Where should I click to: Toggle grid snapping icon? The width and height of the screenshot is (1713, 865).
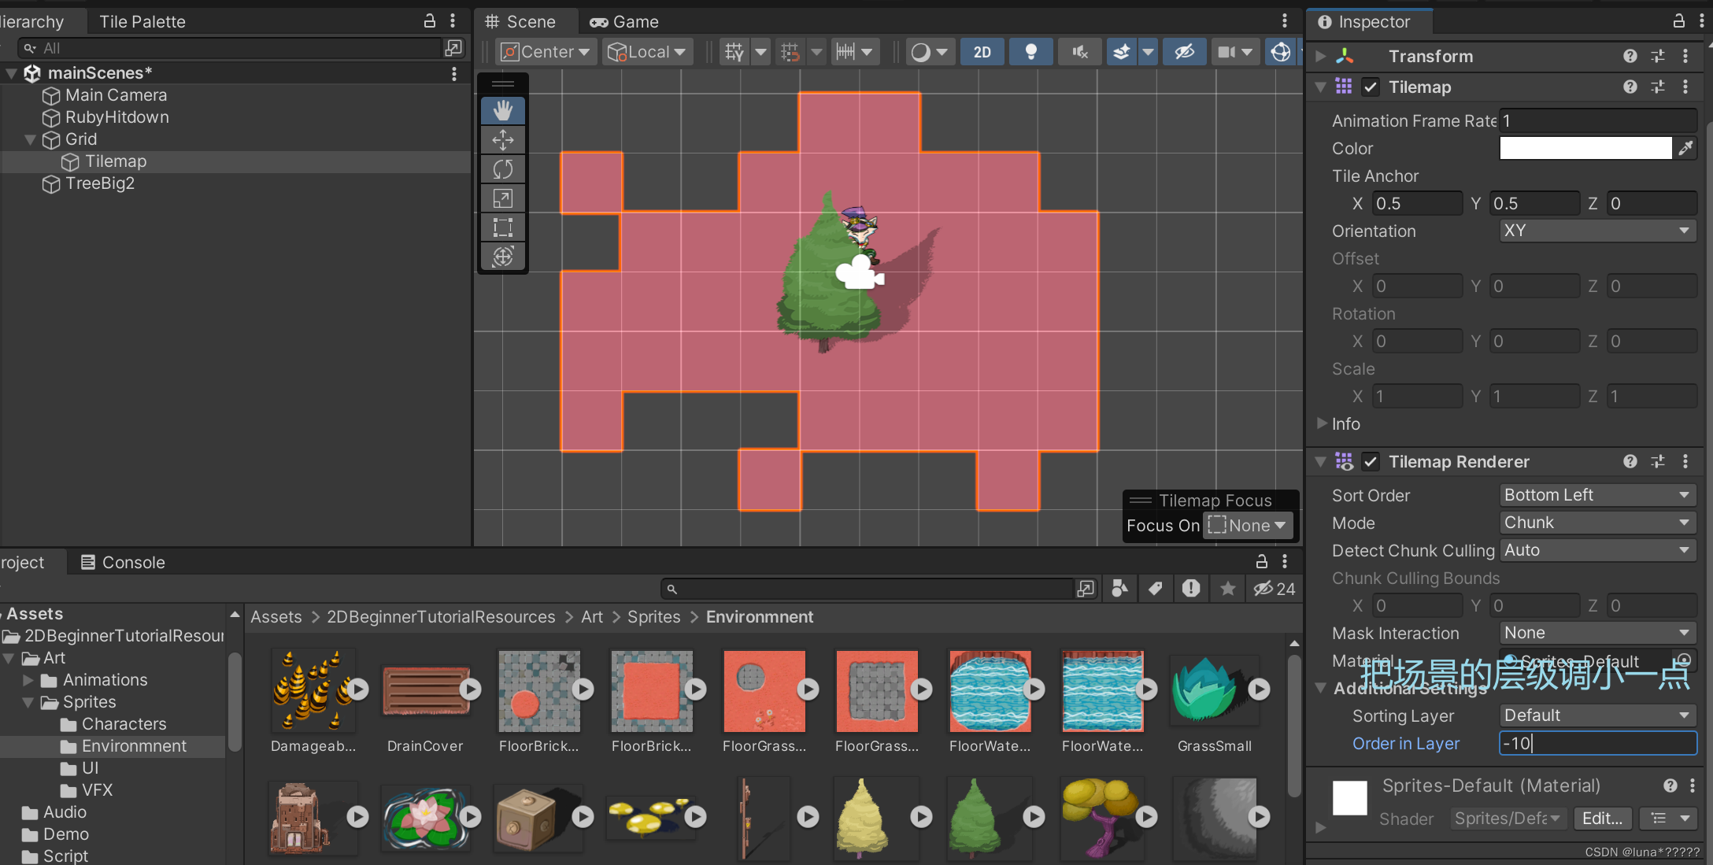tap(790, 52)
